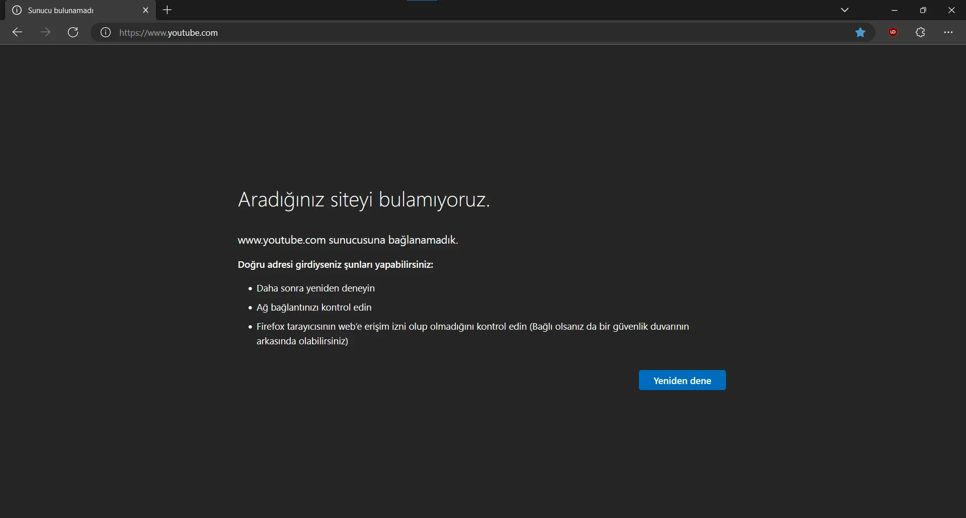Go back to the previous page
This screenshot has width=966, height=518.
(x=18, y=33)
